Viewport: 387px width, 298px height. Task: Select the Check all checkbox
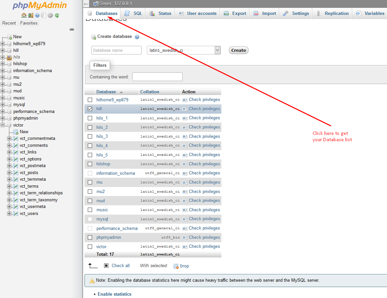click(x=106, y=266)
